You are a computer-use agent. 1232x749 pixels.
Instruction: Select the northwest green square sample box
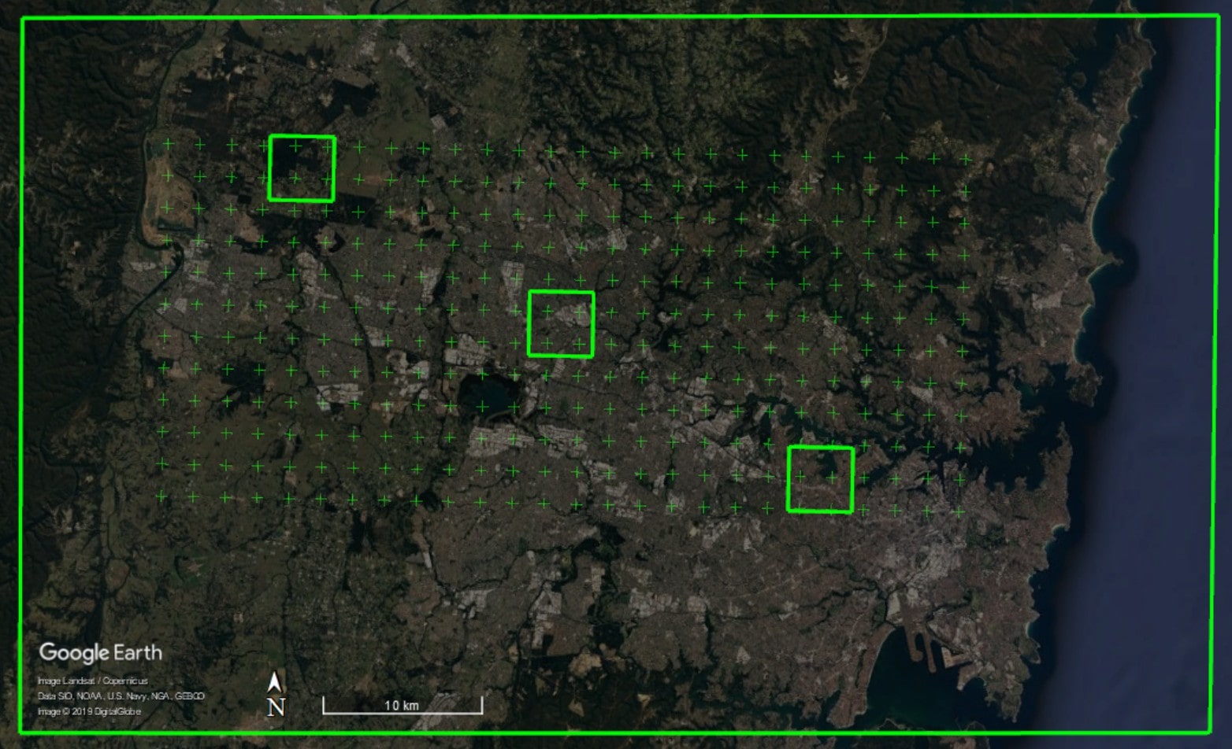pos(302,168)
